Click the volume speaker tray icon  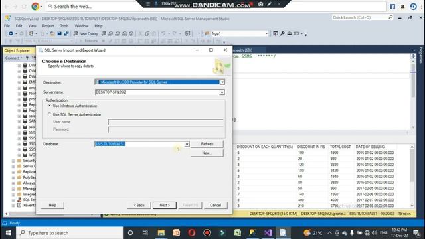click(x=375, y=233)
